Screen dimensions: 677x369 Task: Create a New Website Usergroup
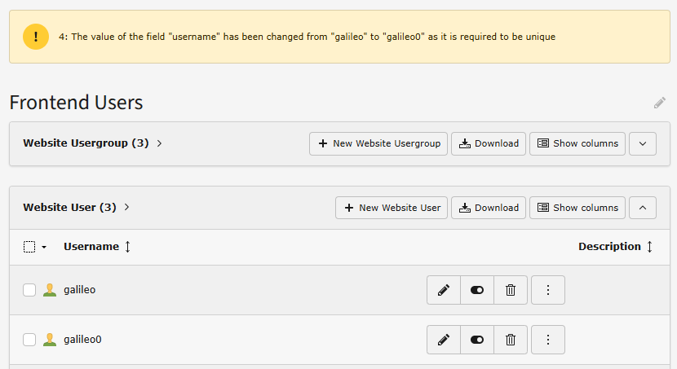click(378, 143)
